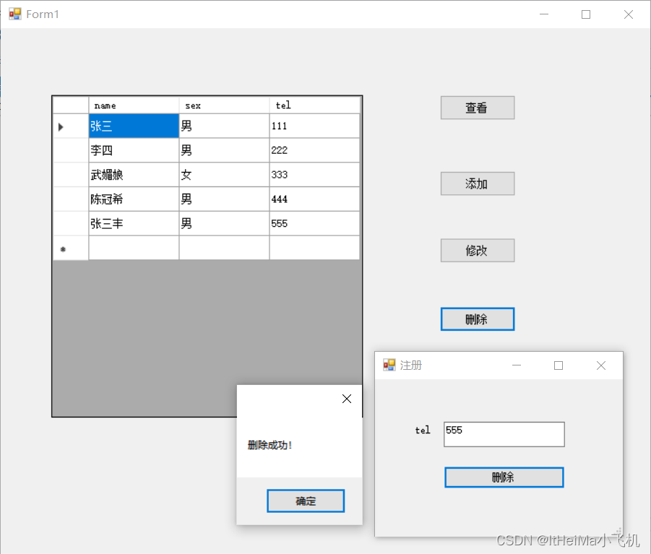The height and width of the screenshot is (554, 651).
Task: Select the tel cell 111
Action: (315, 126)
